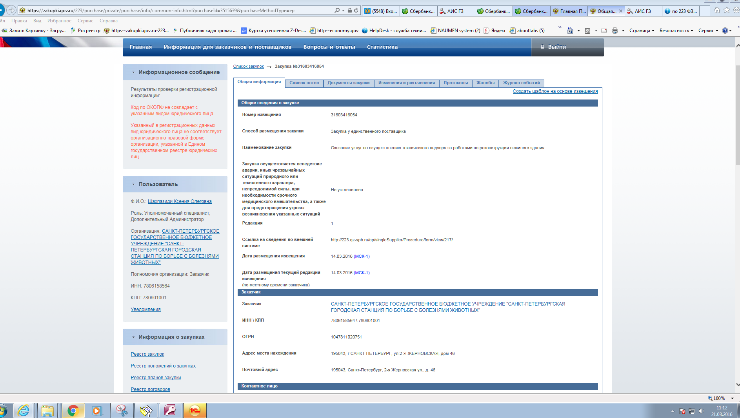This screenshot has width=740, height=418.
Task: Open the address bar autocomplete dropdown arrow
Action: 344,11
